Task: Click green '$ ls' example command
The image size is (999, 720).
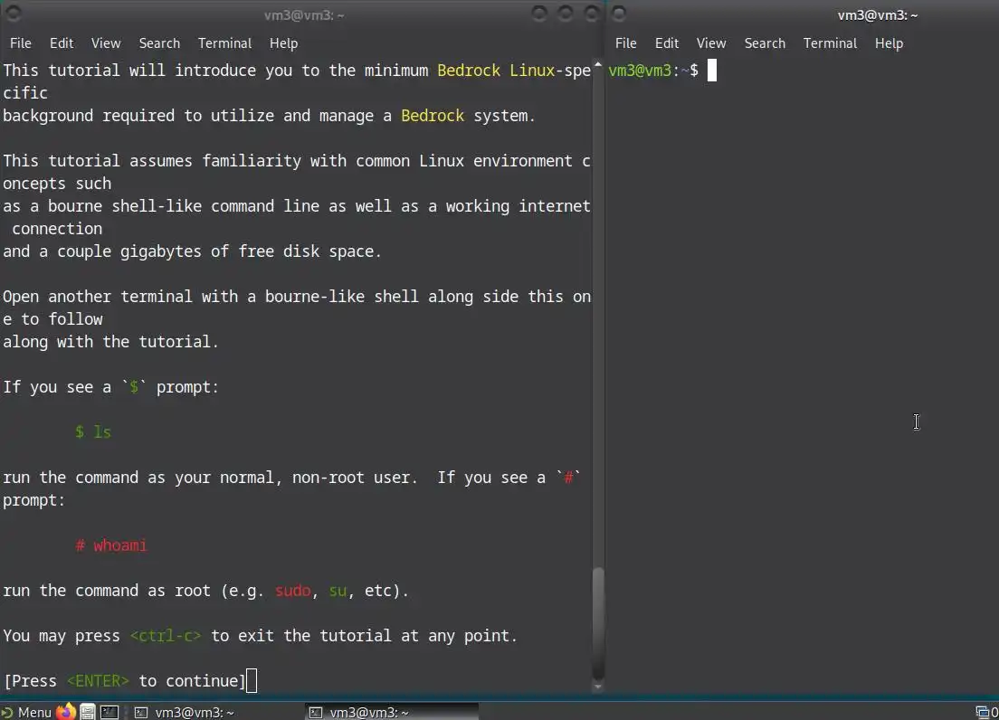Action: (93, 432)
